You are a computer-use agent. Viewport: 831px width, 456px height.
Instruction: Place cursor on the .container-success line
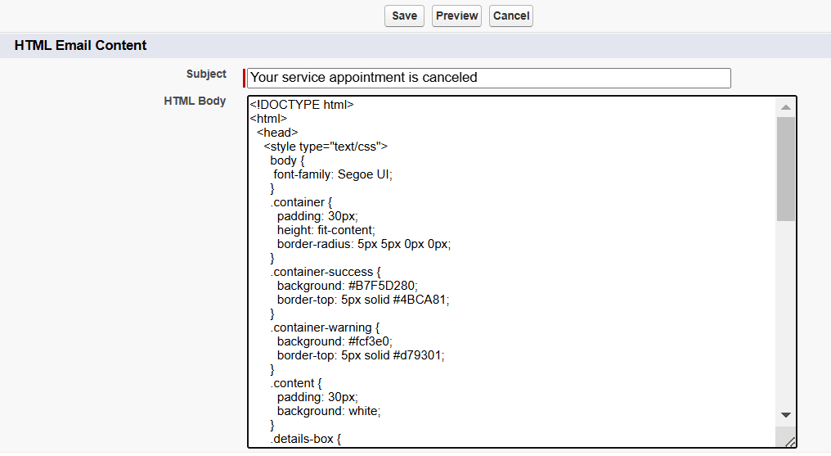[326, 272]
